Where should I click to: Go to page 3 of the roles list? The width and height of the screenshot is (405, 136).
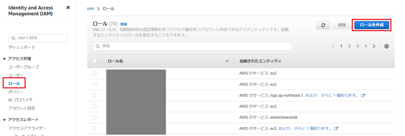click(x=357, y=46)
